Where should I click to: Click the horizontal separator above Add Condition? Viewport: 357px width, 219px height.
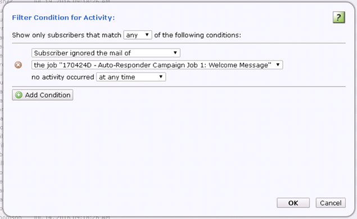click(179, 86)
